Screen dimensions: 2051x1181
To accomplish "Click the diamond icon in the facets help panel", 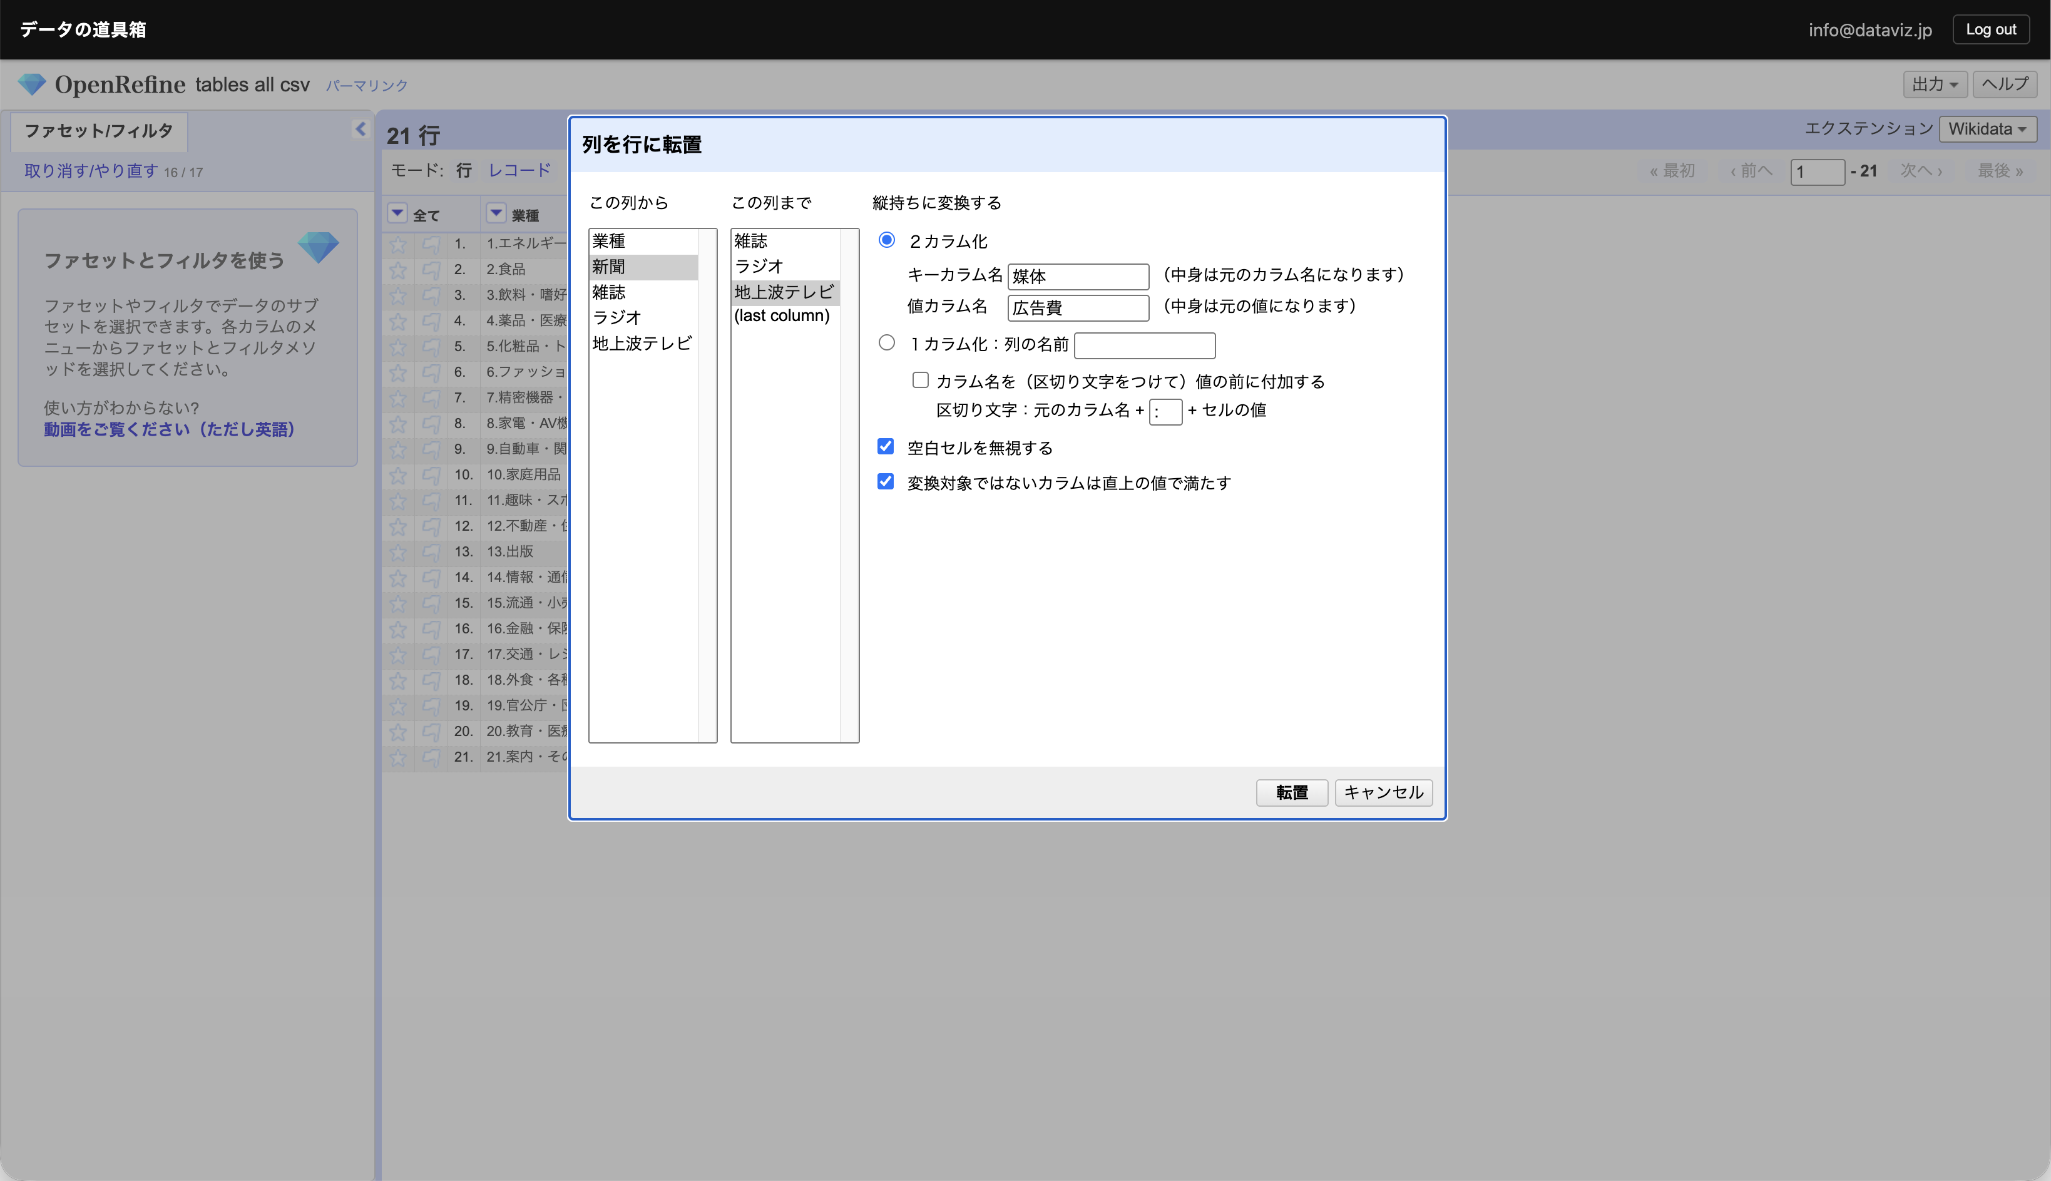I will 320,248.
